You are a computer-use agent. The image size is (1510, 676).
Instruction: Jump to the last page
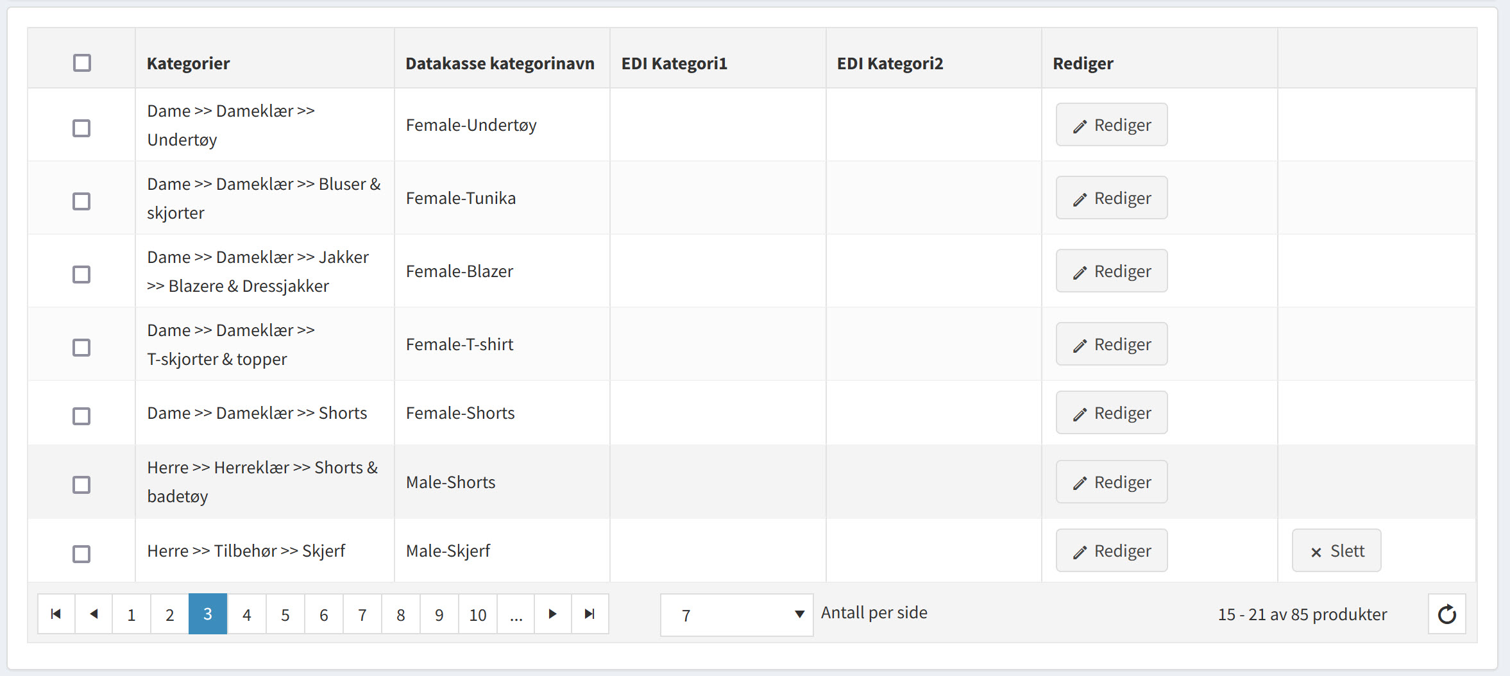[x=590, y=614]
